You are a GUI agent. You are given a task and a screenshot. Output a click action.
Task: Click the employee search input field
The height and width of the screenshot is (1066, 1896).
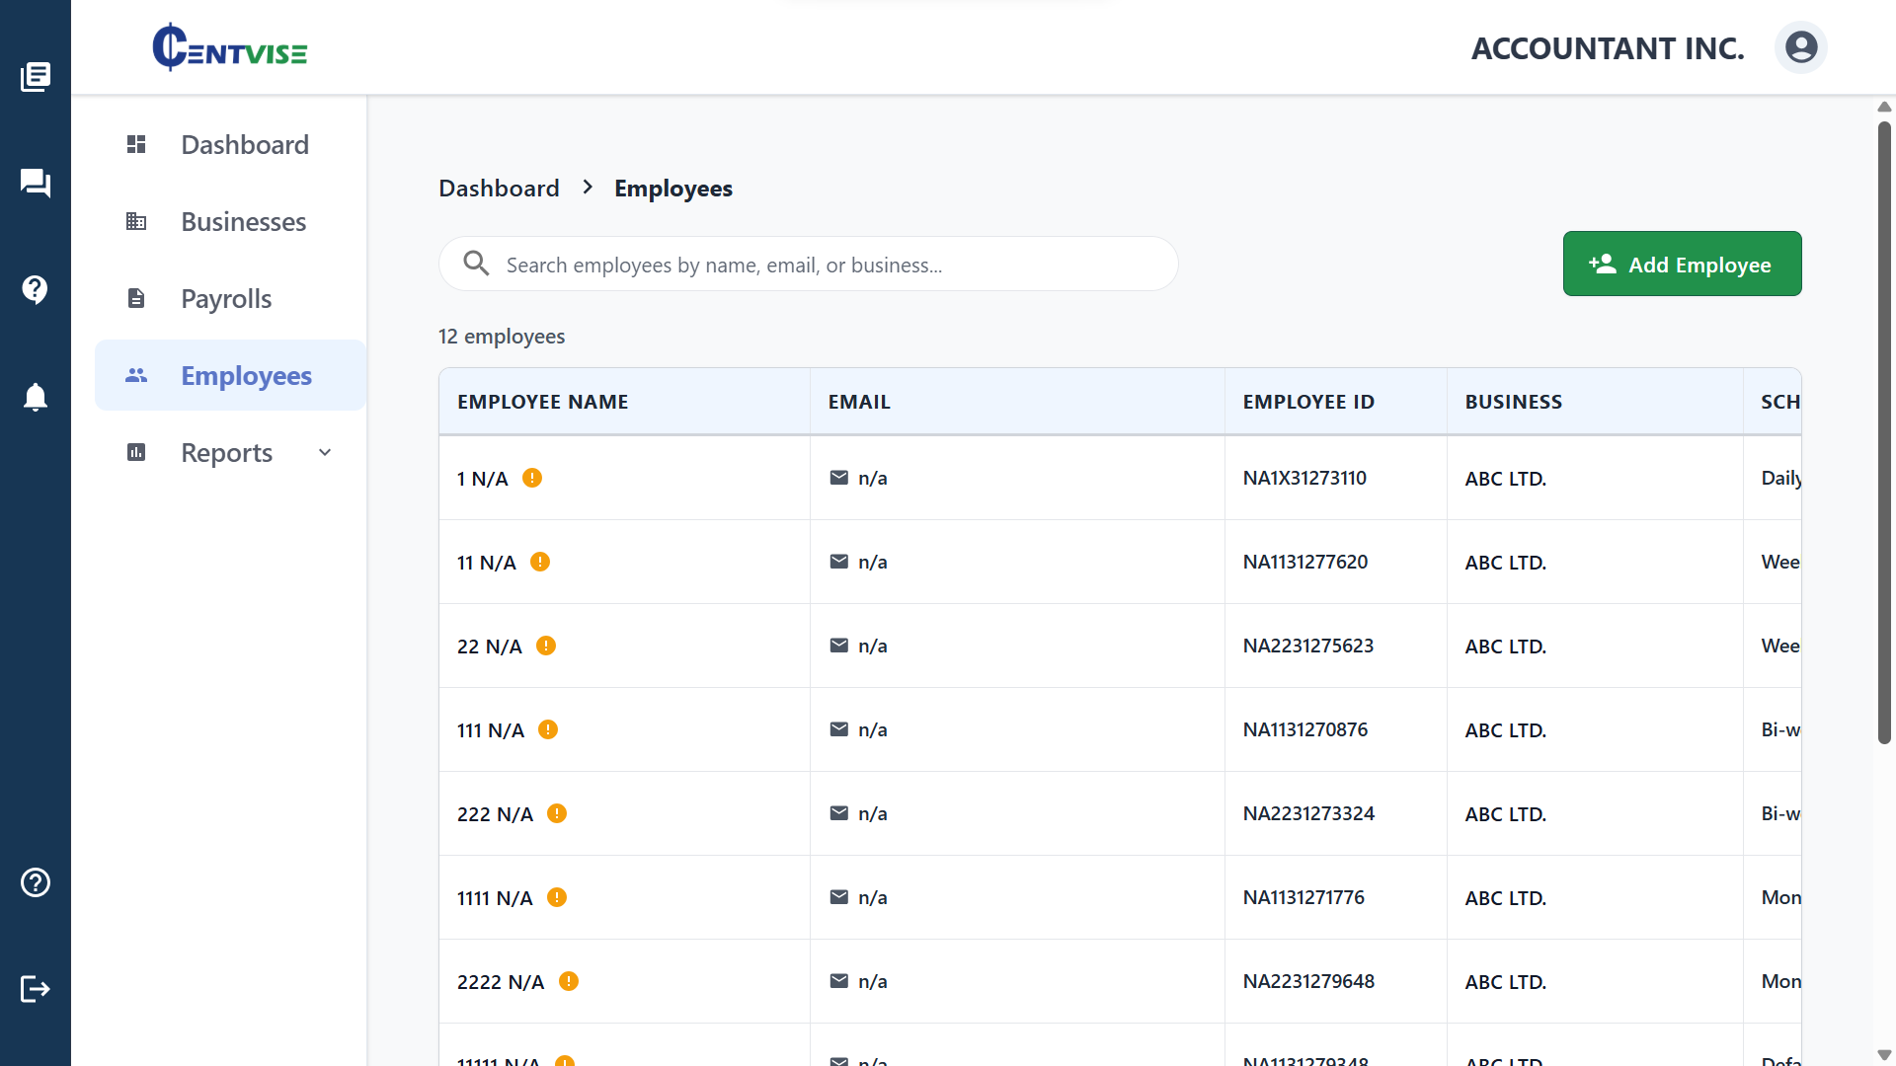808,264
